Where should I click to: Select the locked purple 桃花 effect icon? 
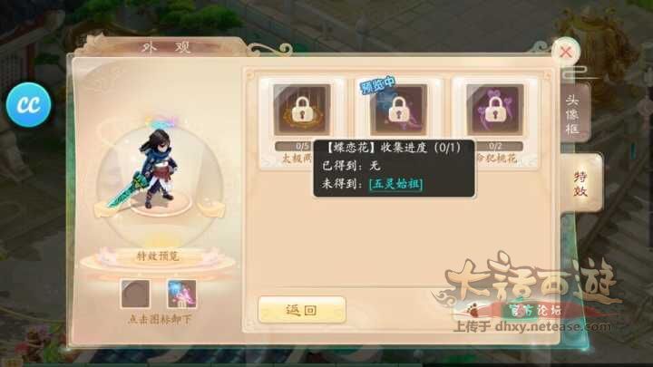495,110
